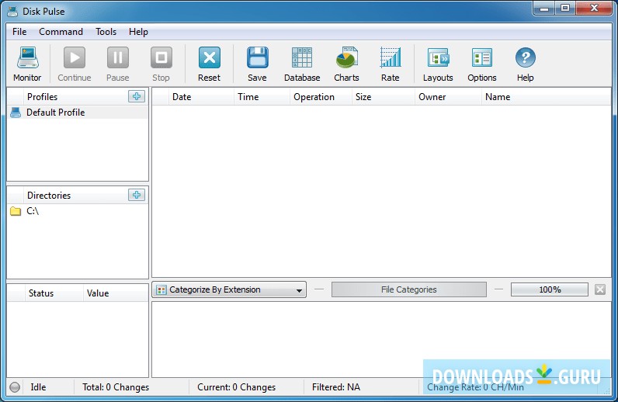Expand the Categorize By Extension dropdown
The image size is (618, 402).
pos(229,289)
